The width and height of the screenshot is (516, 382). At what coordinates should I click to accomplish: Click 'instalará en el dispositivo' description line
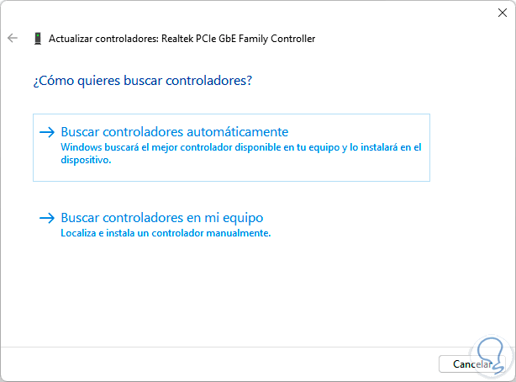(x=86, y=158)
